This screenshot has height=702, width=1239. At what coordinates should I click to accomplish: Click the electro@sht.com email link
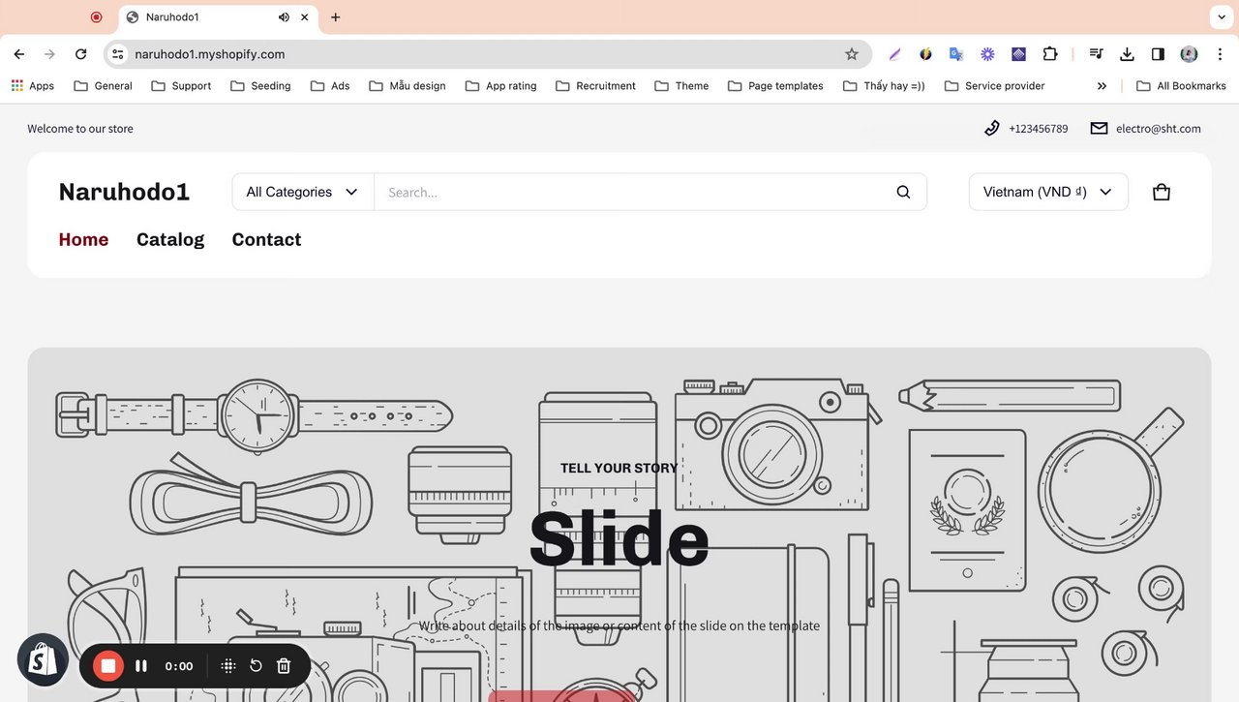pyautogui.click(x=1158, y=128)
